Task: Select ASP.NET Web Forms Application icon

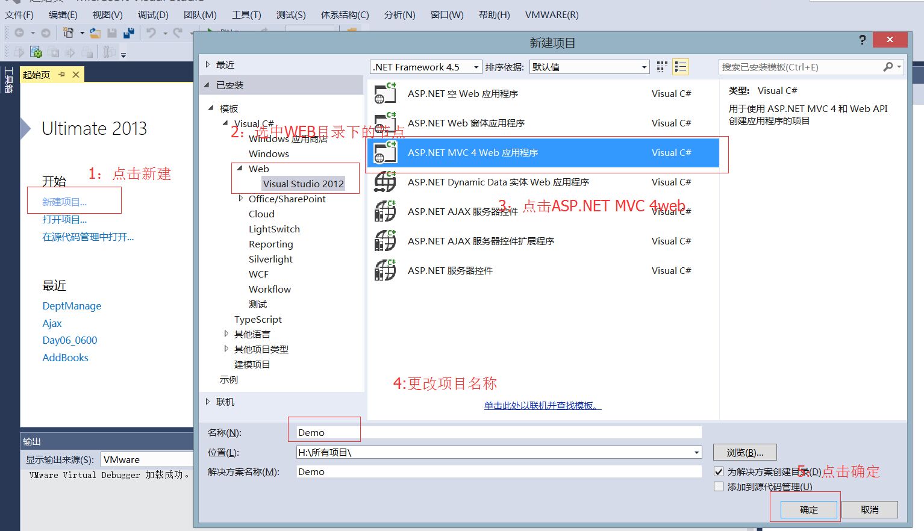Action: (386, 123)
